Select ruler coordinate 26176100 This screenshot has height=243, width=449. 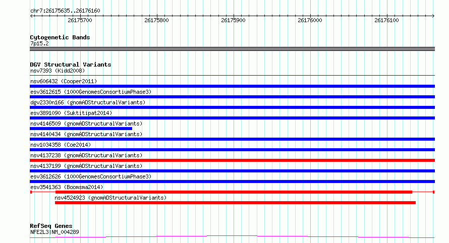(386, 20)
